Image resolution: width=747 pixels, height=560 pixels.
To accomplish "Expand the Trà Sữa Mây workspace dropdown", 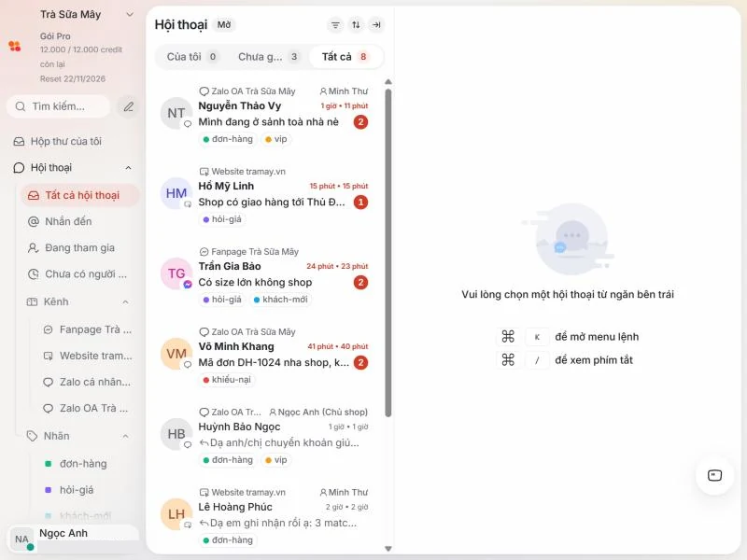I will [x=130, y=15].
